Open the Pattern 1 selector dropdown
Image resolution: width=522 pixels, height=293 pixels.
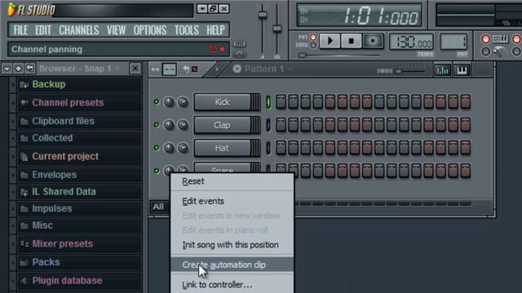tap(290, 68)
